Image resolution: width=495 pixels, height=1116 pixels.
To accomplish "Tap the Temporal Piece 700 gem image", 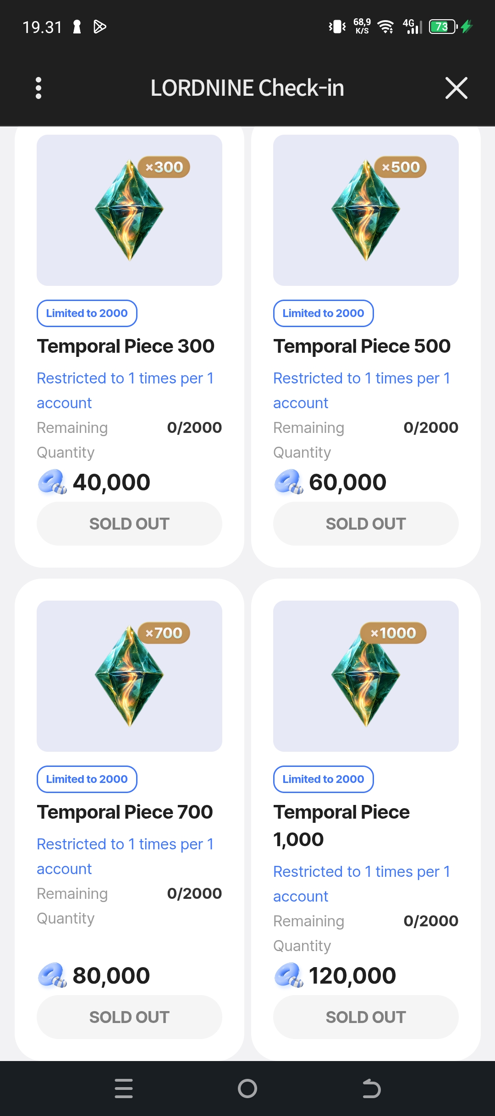I will pyautogui.click(x=129, y=676).
